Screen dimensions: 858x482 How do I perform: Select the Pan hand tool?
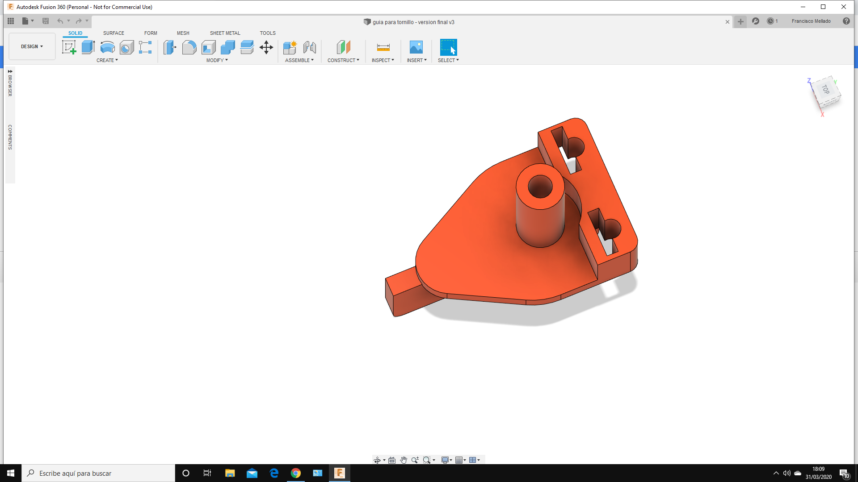[404, 460]
